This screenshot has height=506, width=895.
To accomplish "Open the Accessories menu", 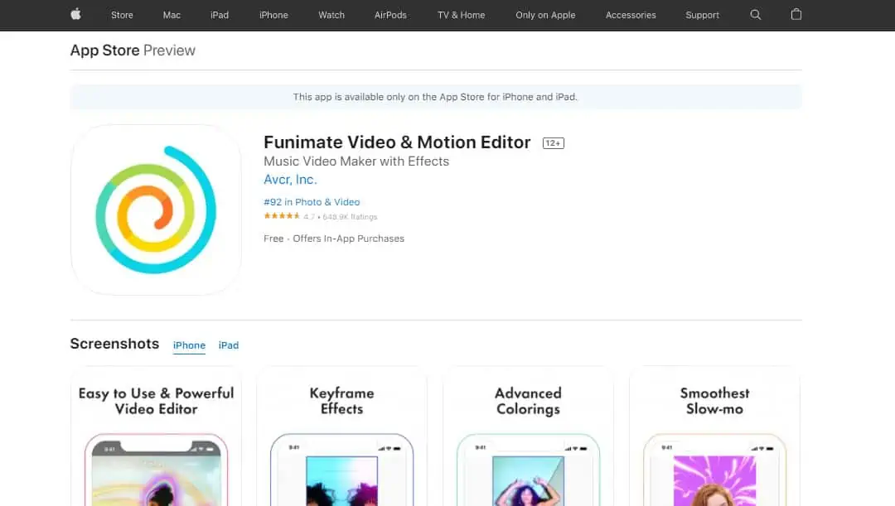I will [631, 16].
